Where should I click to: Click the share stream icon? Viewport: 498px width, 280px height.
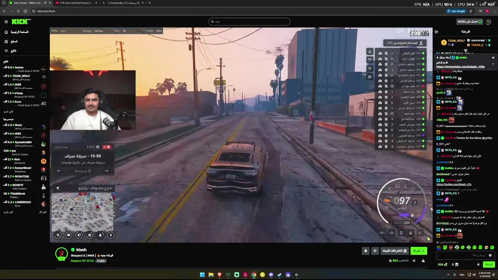tap(414, 261)
